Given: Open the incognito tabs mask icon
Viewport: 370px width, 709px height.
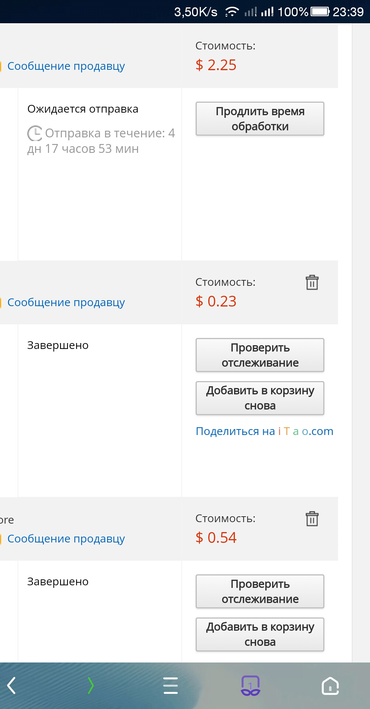Looking at the screenshot, I should tap(250, 686).
